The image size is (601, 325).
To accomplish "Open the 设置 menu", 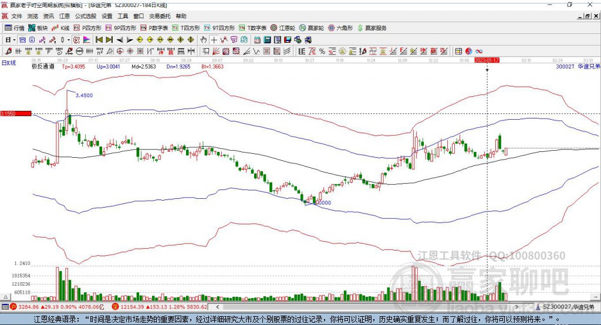I will coord(107,16).
